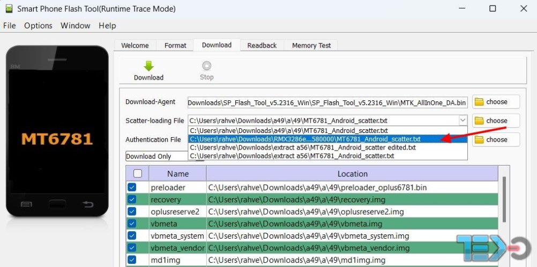The image size is (537, 267).
Task: Open the Download Only mode dropdown
Action: point(165,156)
